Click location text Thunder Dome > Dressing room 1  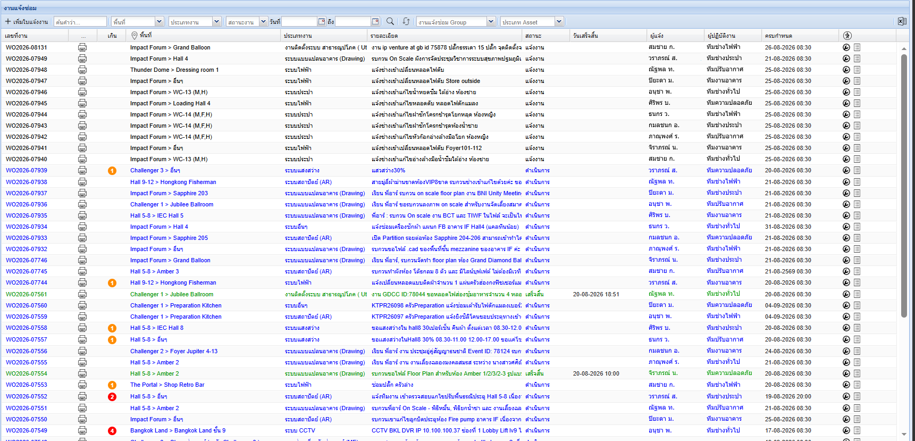click(174, 70)
